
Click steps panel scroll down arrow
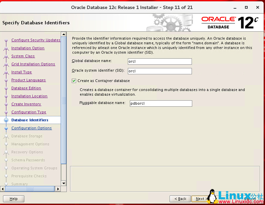coord(63,183)
